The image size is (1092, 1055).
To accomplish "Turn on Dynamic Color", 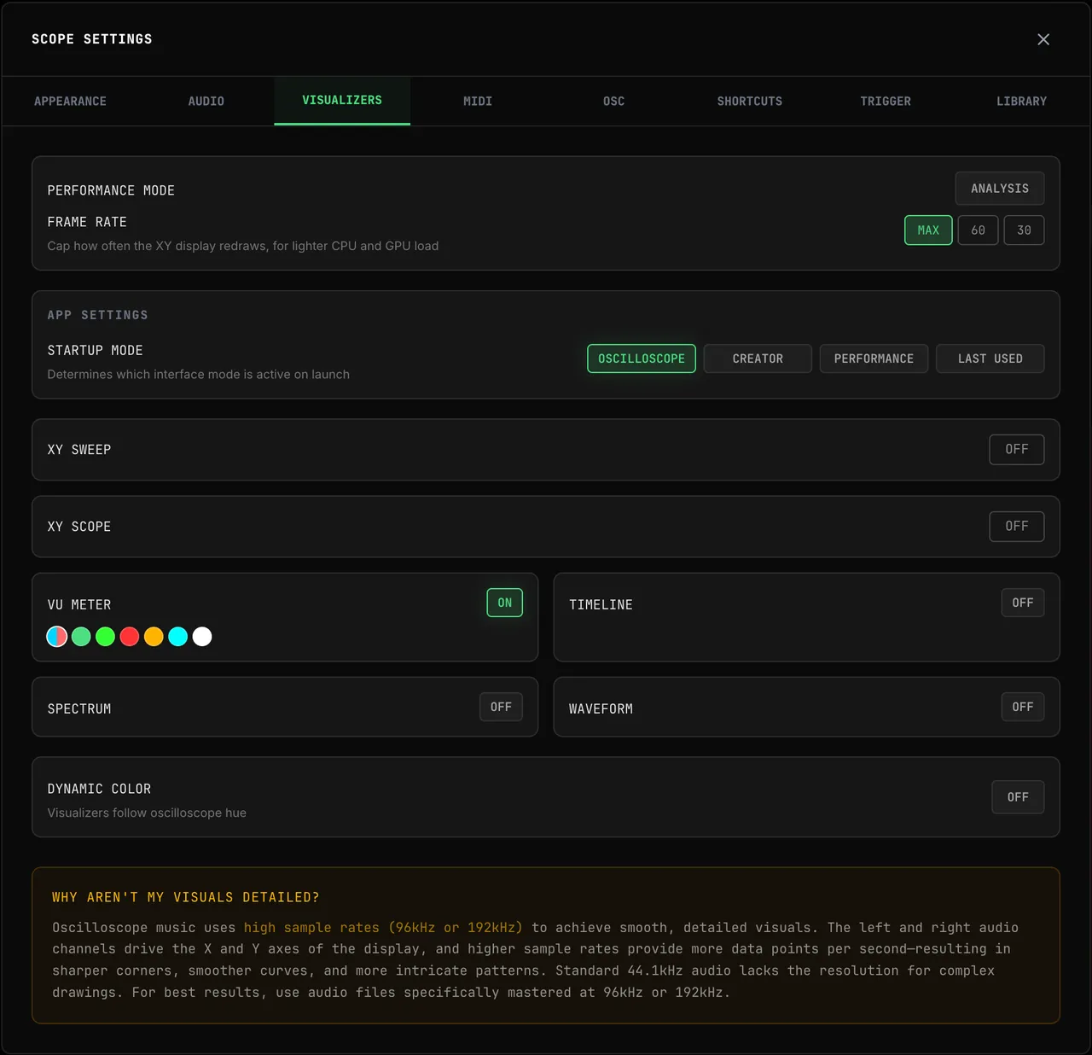I will click(x=1018, y=797).
